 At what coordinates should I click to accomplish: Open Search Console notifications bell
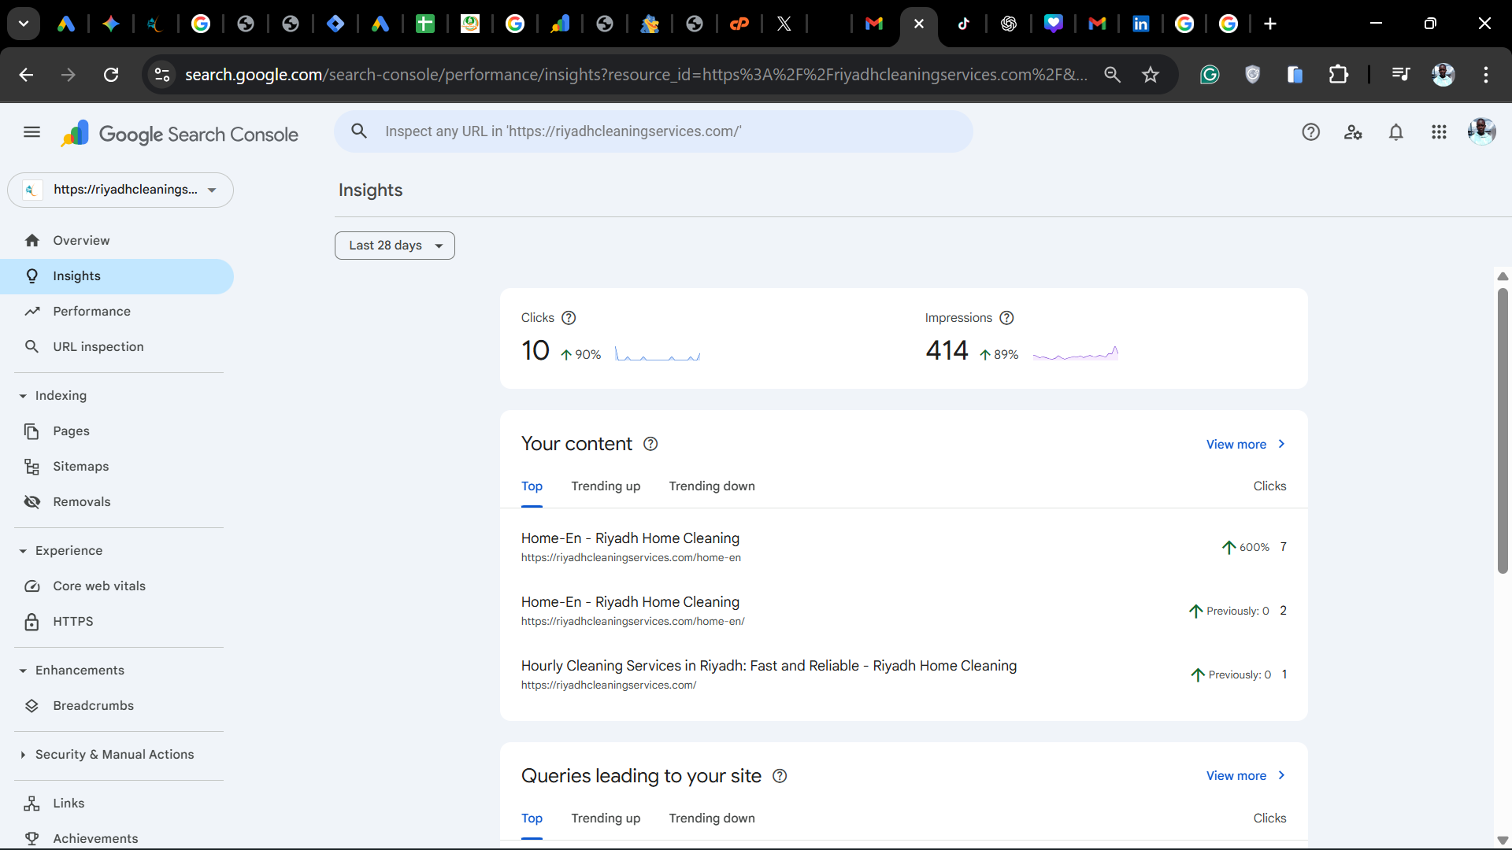(x=1395, y=131)
